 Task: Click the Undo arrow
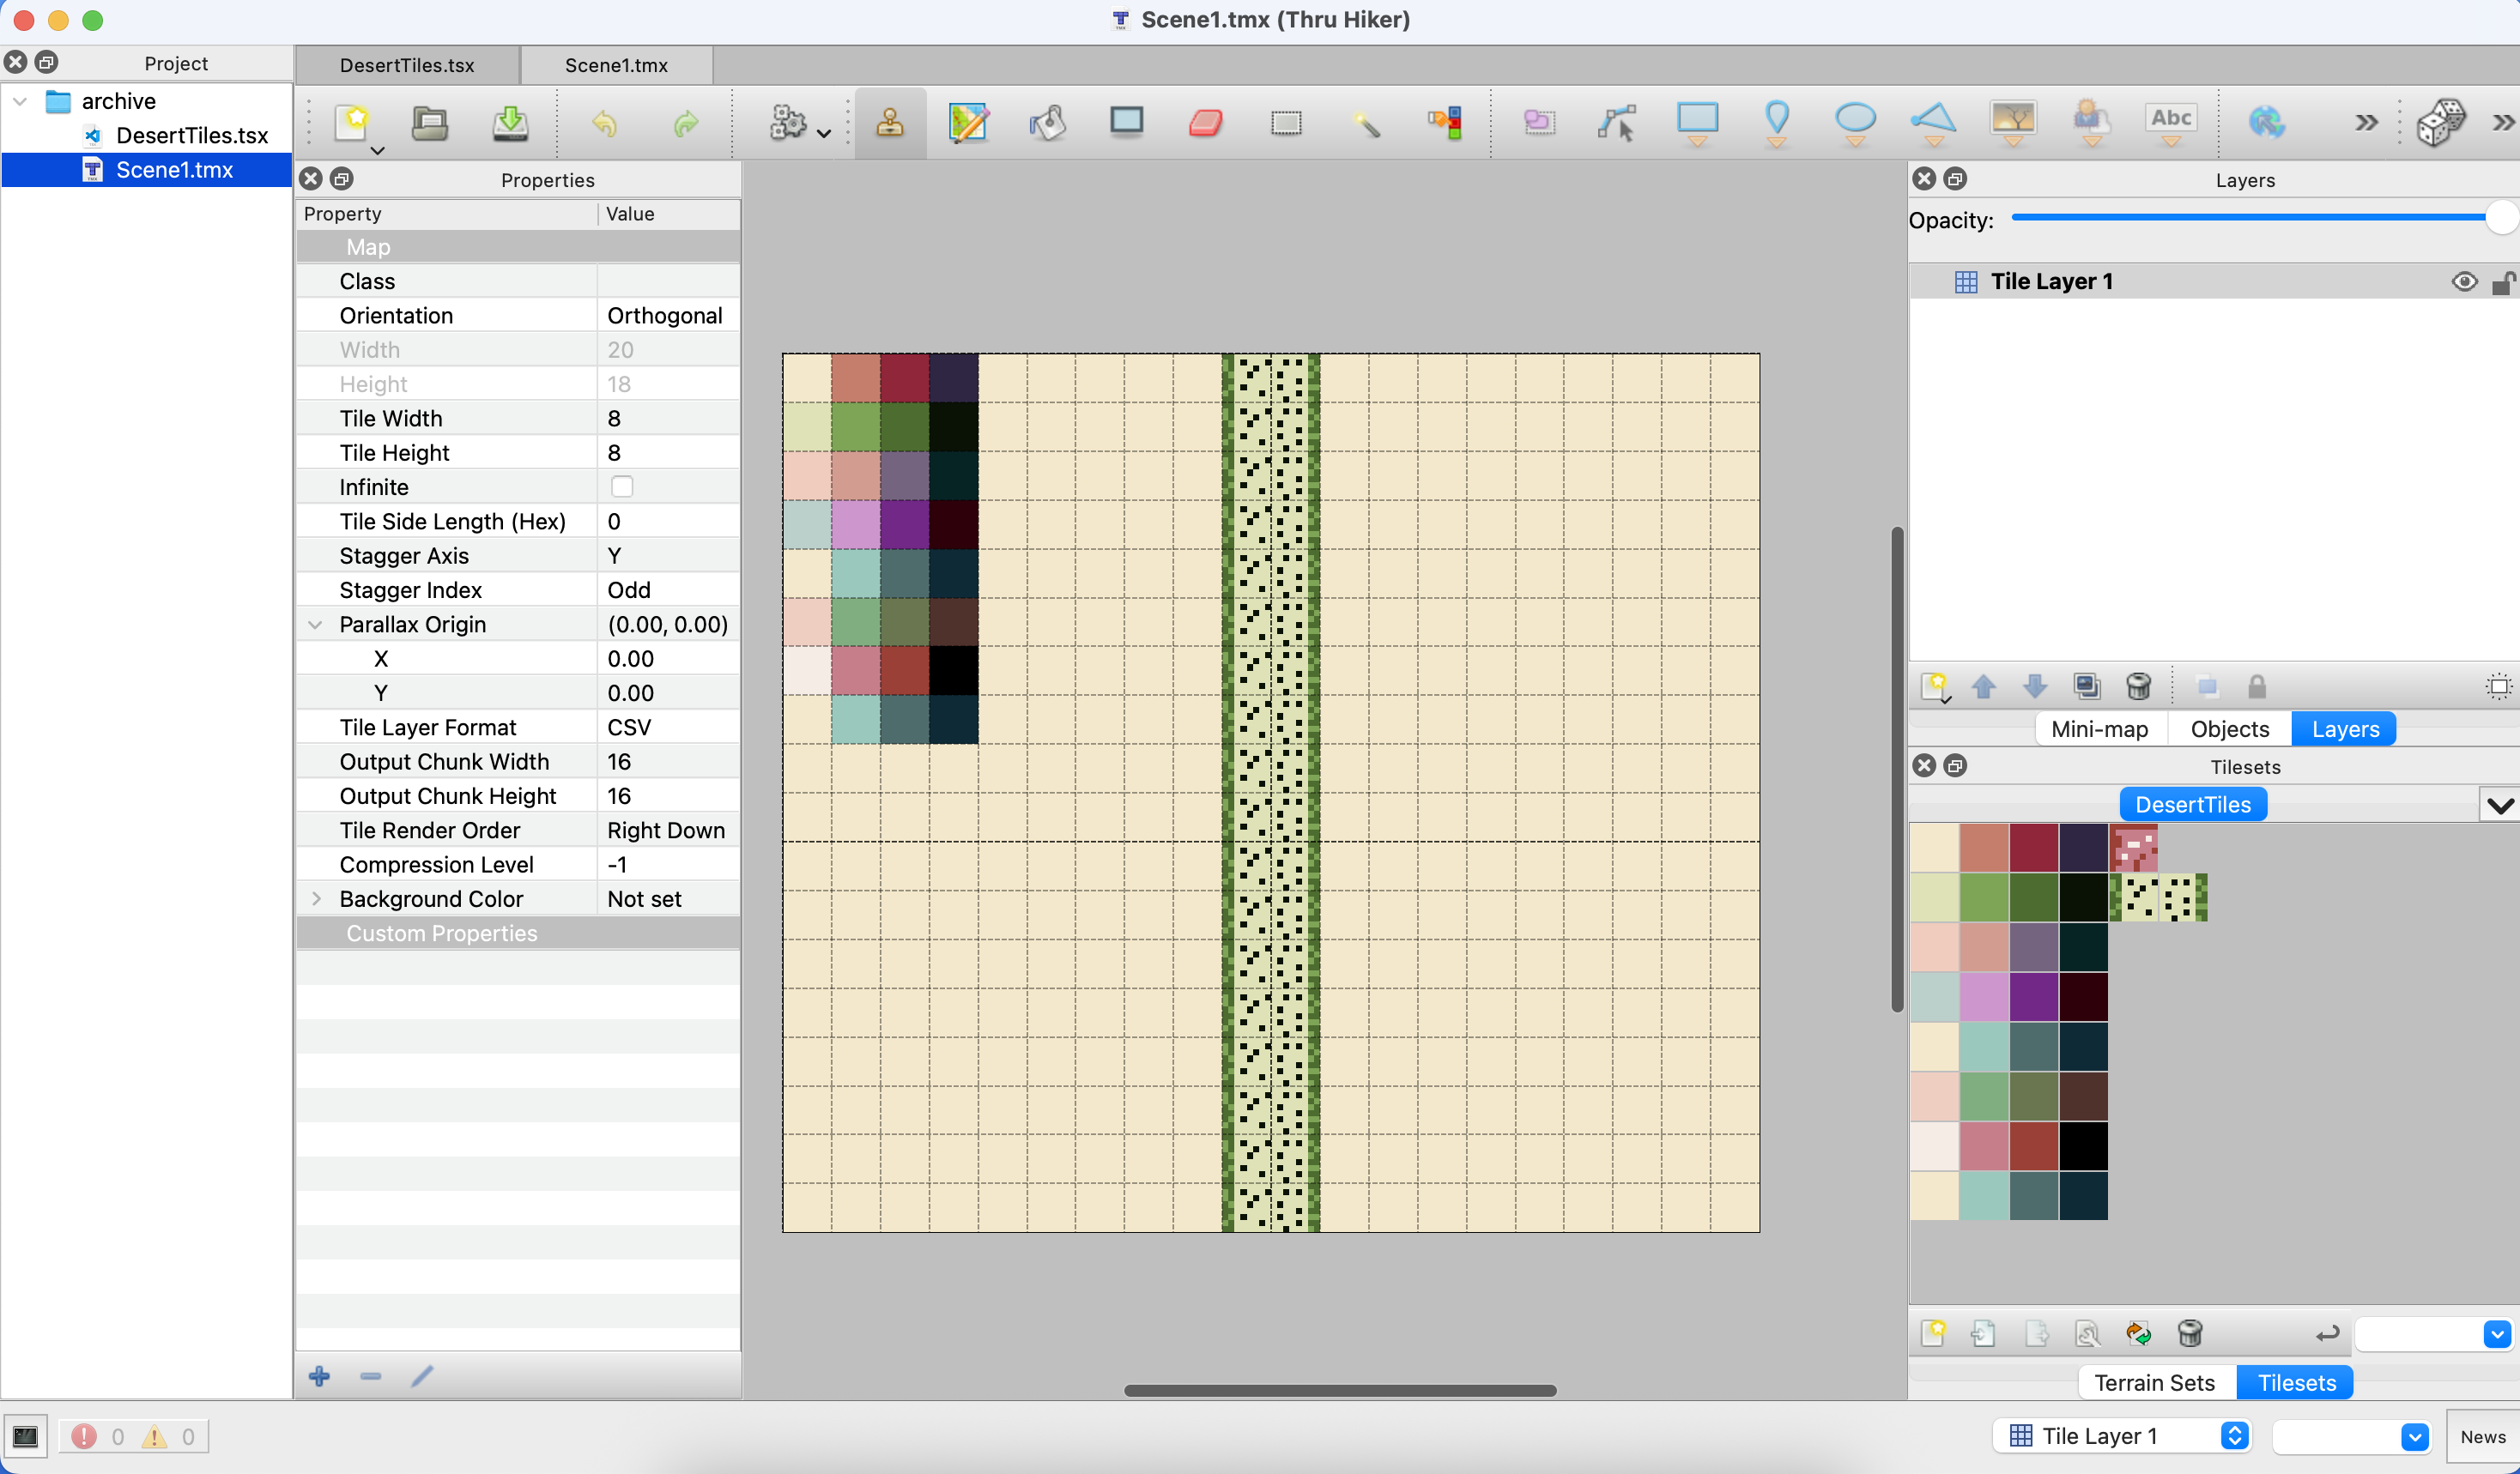point(604,123)
